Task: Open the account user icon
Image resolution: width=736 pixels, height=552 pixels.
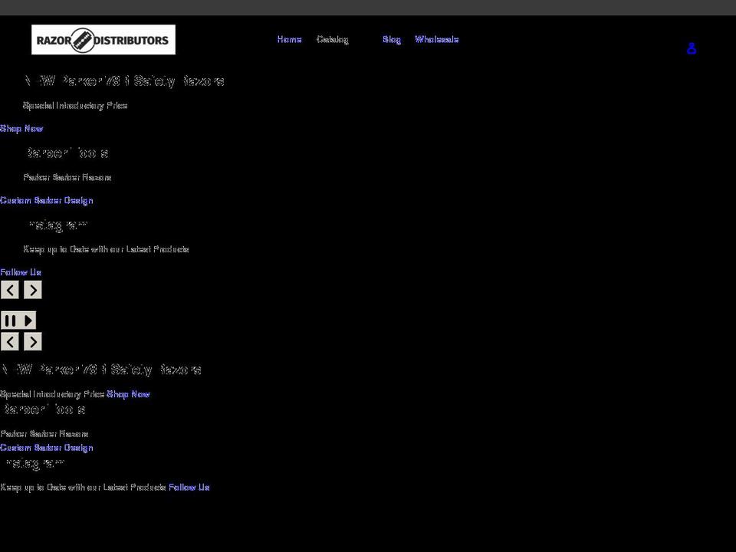Action: pyautogui.click(x=692, y=48)
